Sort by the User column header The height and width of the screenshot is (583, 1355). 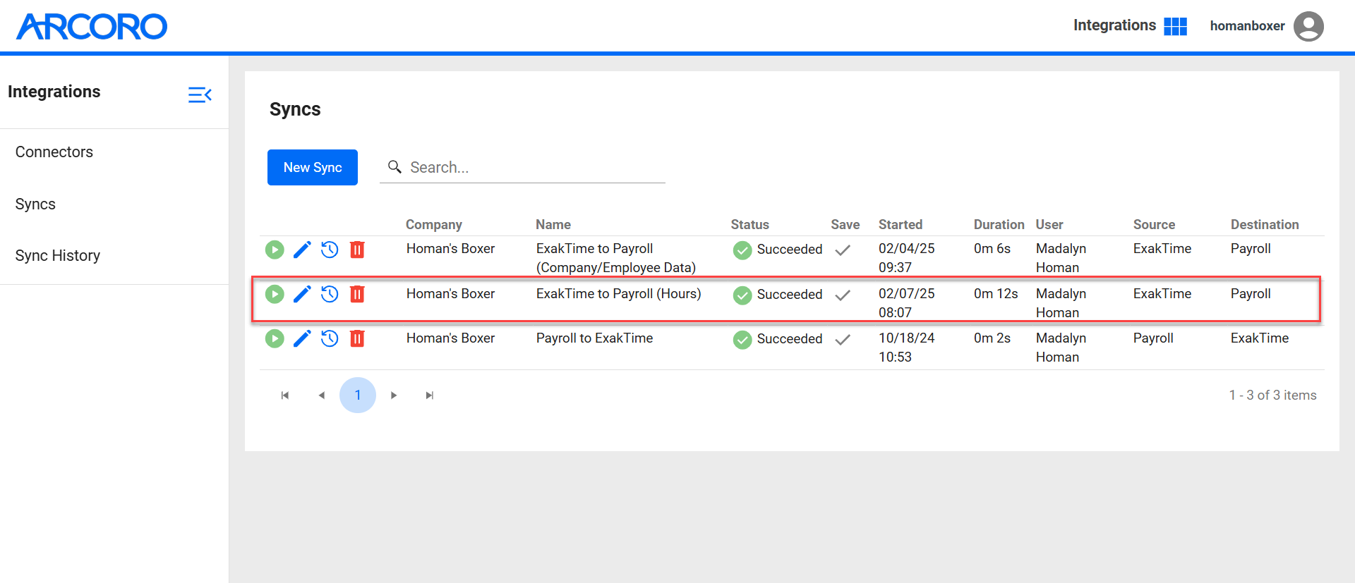1049,224
